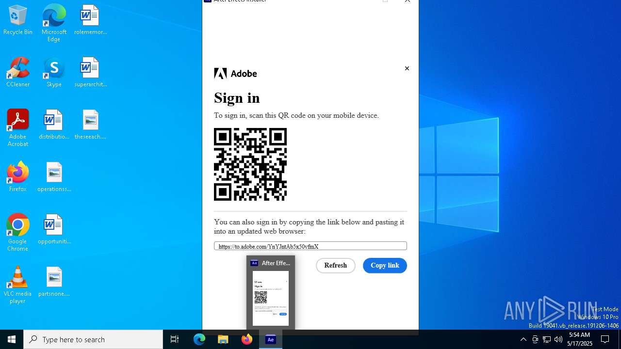The image size is (621, 349).
Task: Click the Show desktop strip
Action: coord(620,339)
